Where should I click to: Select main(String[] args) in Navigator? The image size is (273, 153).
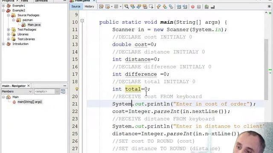pos(30,102)
